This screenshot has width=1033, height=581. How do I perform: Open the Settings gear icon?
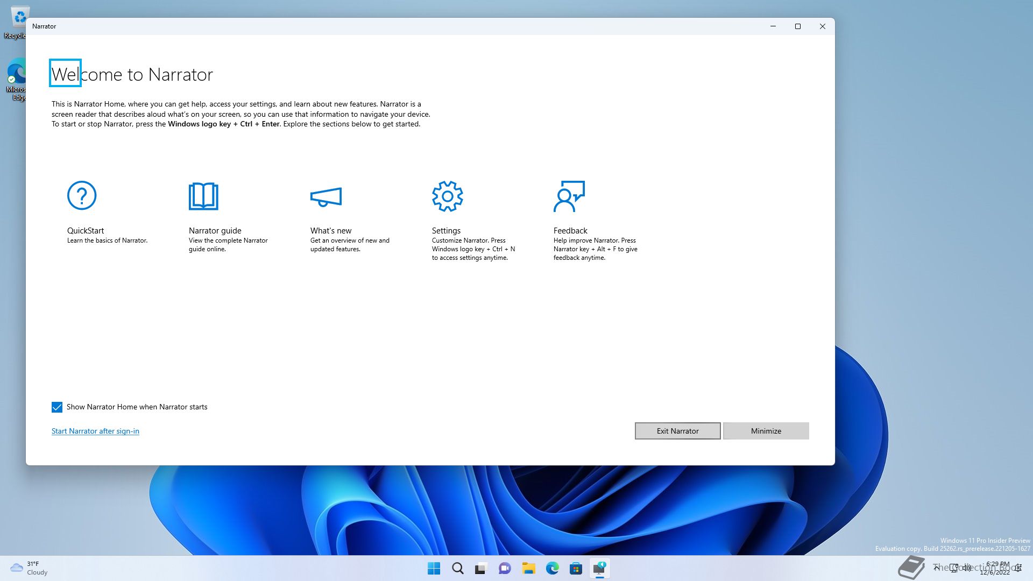tap(447, 196)
